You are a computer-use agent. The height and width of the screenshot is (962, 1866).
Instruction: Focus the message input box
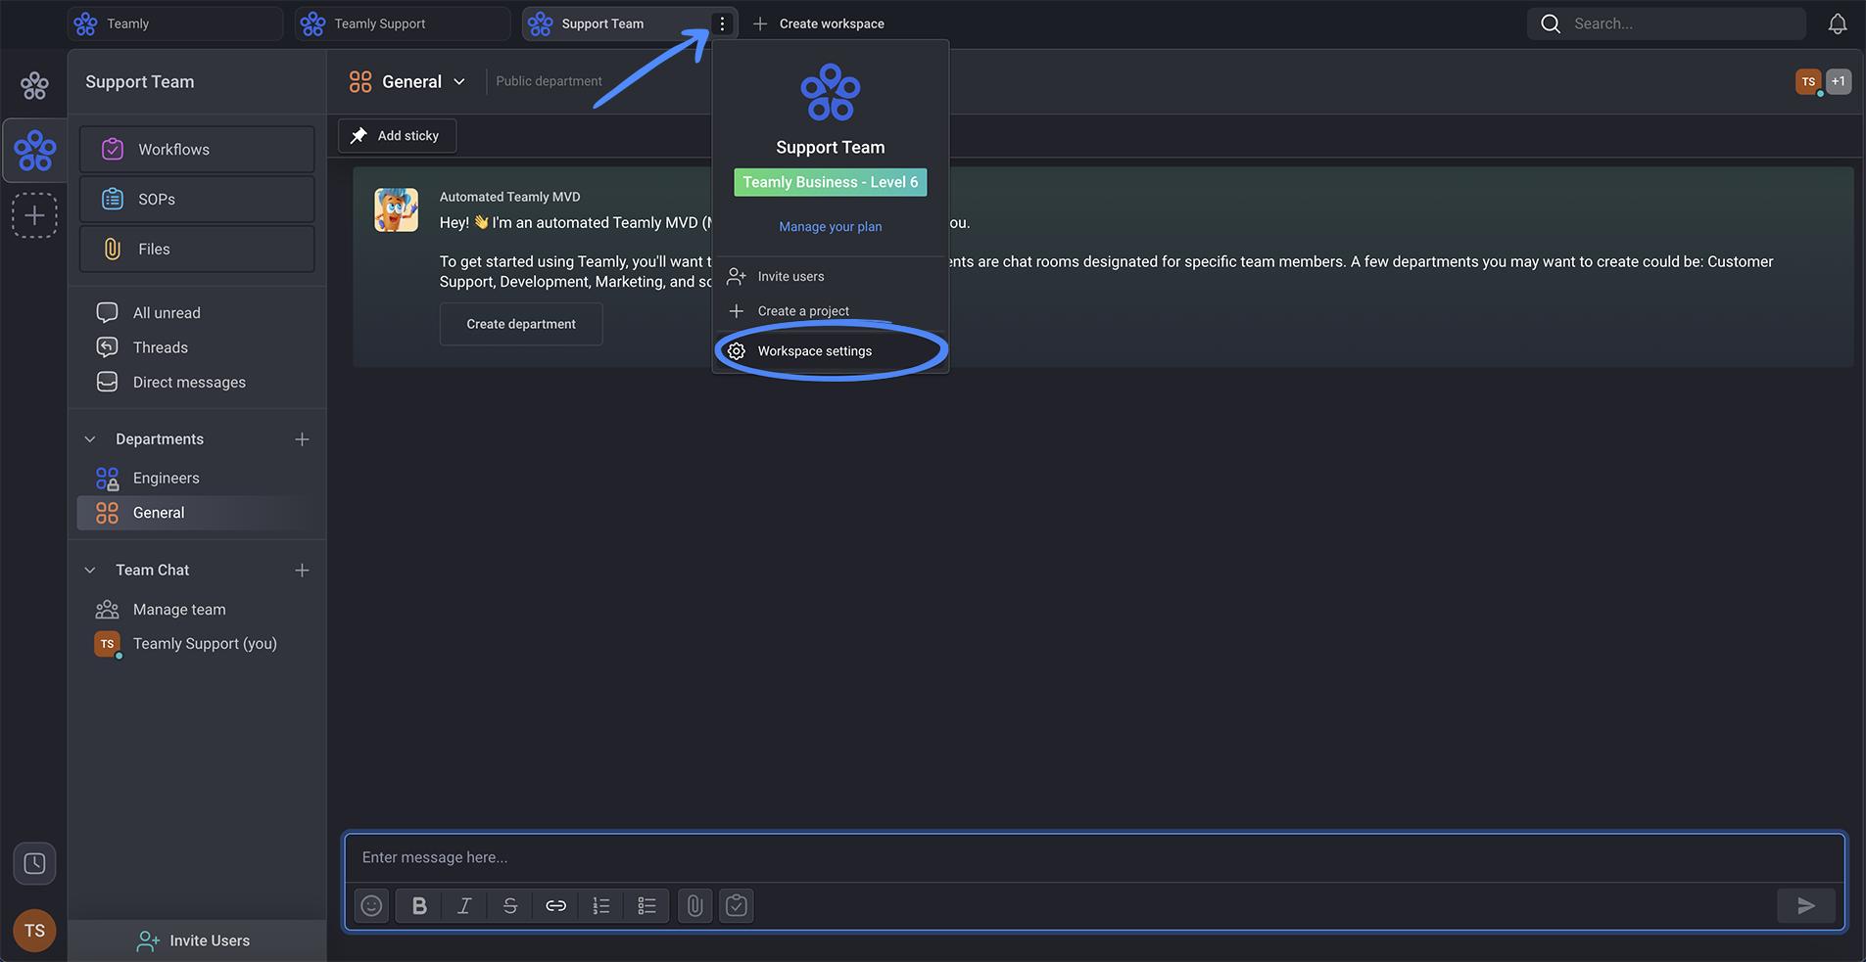pyautogui.click(x=1094, y=857)
